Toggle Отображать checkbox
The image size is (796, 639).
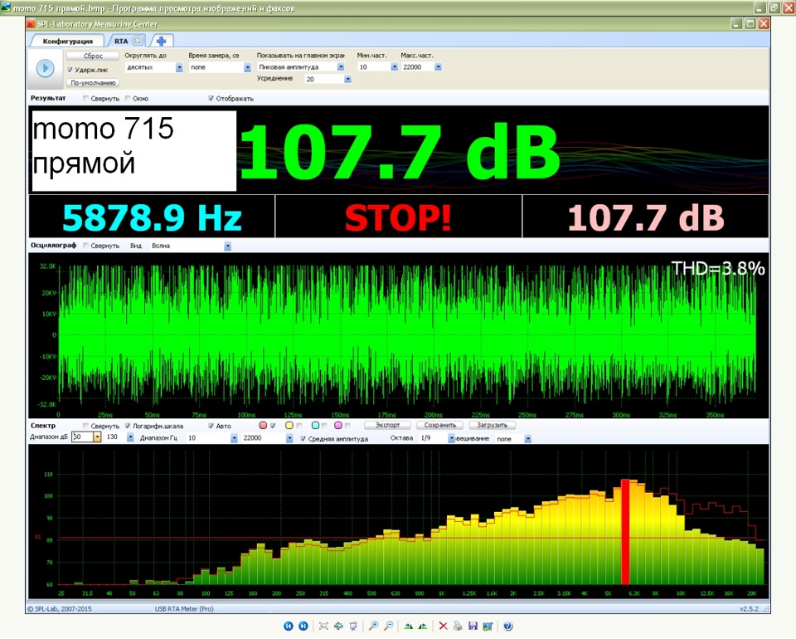pos(211,99)
